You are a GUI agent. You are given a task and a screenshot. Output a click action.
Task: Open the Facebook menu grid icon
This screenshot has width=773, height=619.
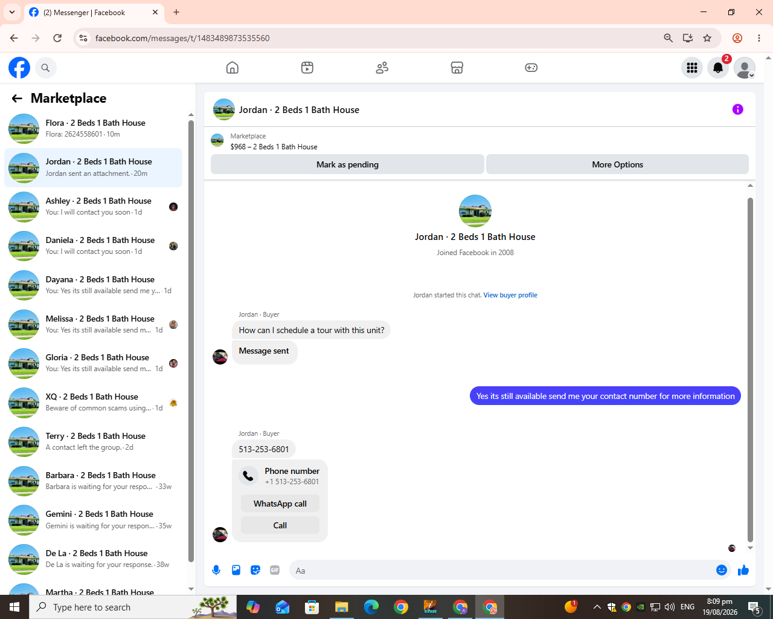tap(692, 68)
